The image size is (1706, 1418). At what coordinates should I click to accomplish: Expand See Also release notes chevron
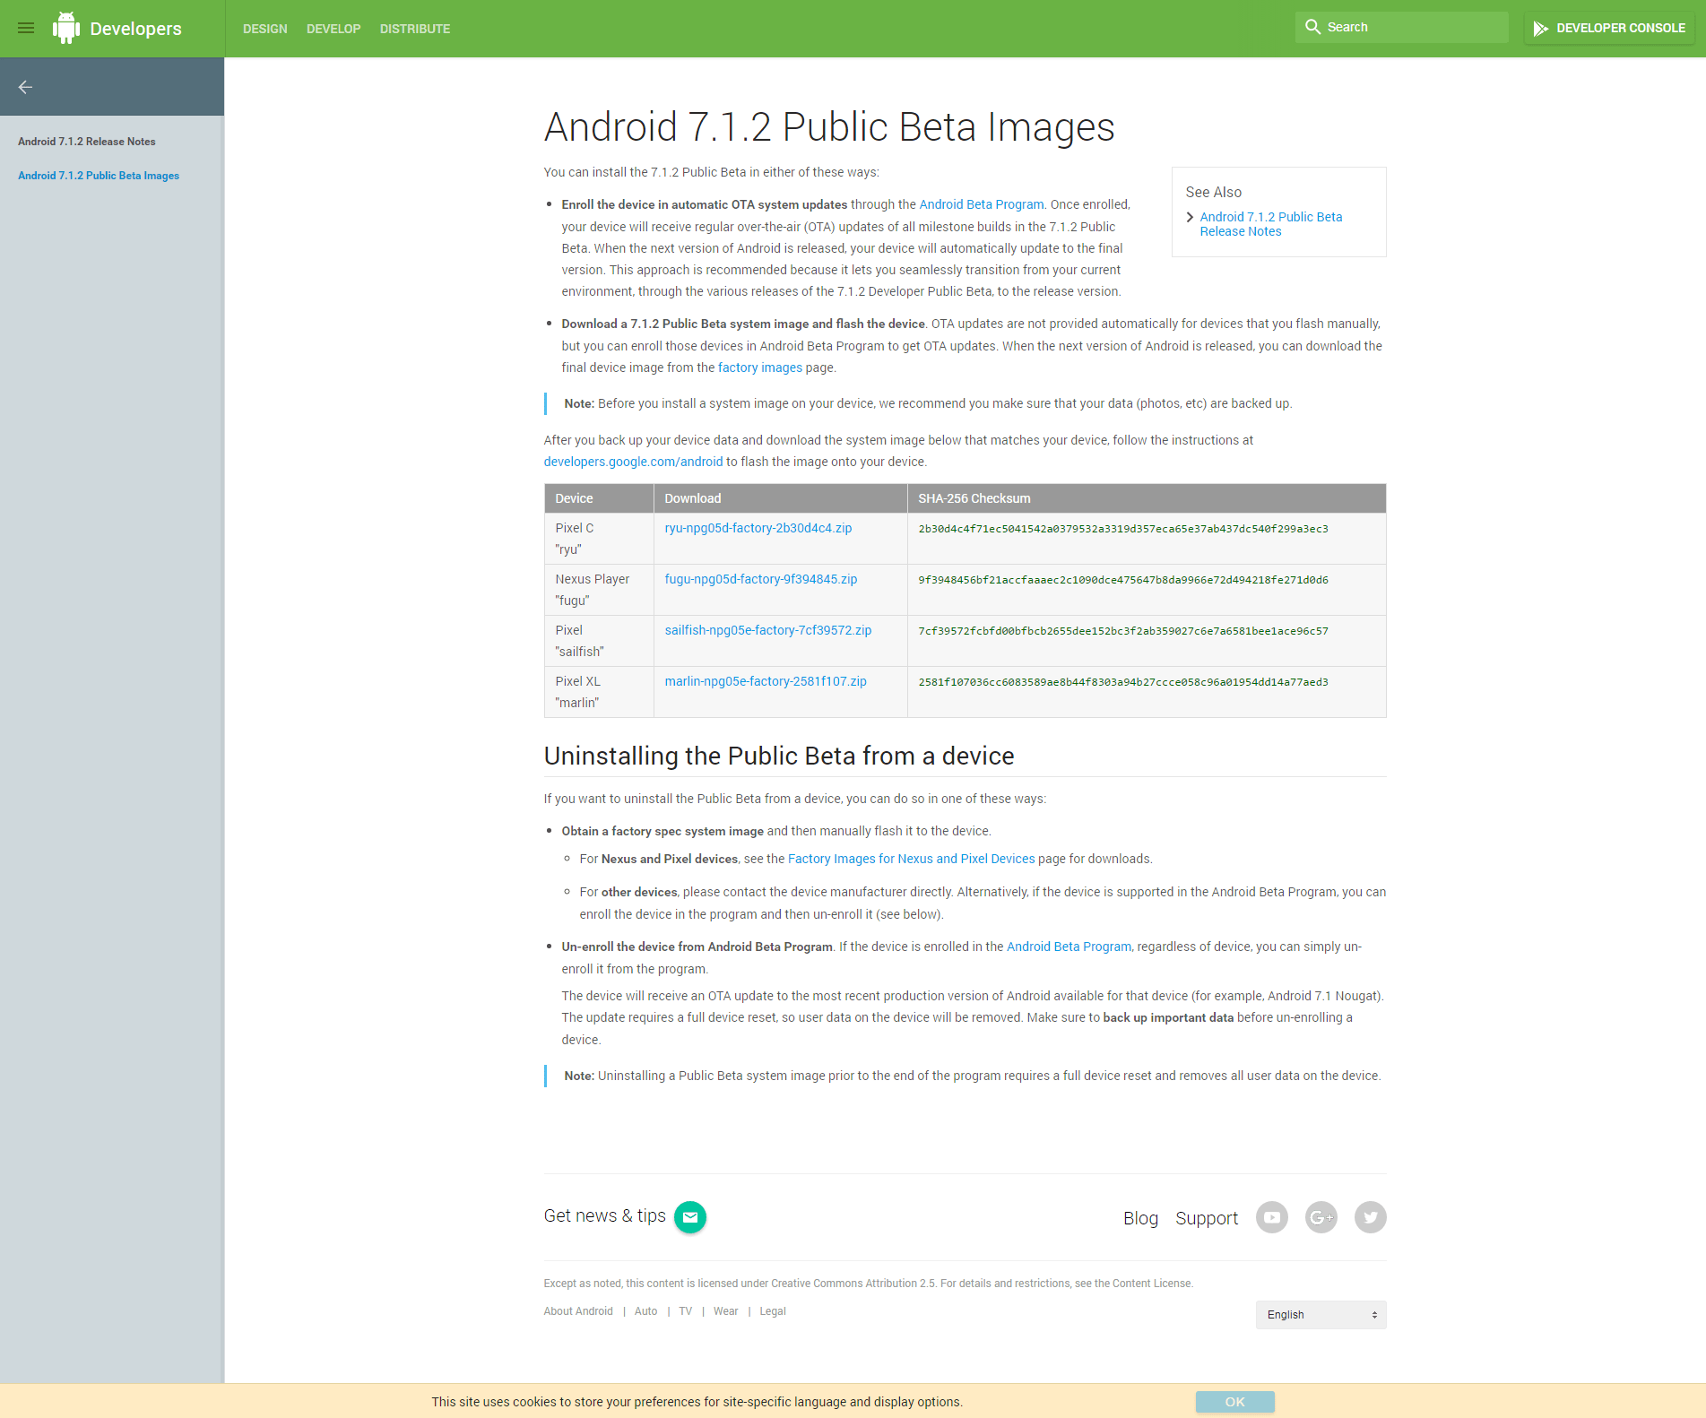click(x=1190, y=217)
